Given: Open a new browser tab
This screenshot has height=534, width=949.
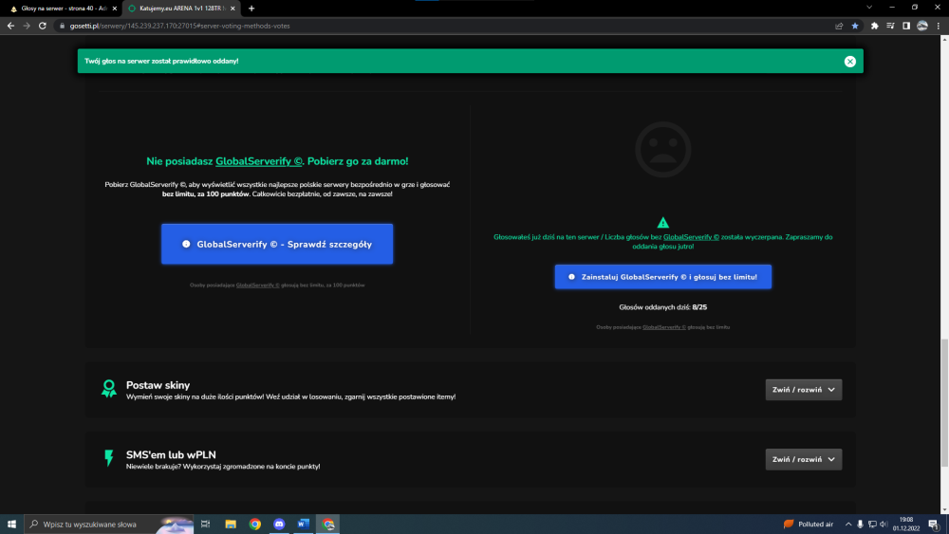Looking at the screenshot, I should [251, 9].
